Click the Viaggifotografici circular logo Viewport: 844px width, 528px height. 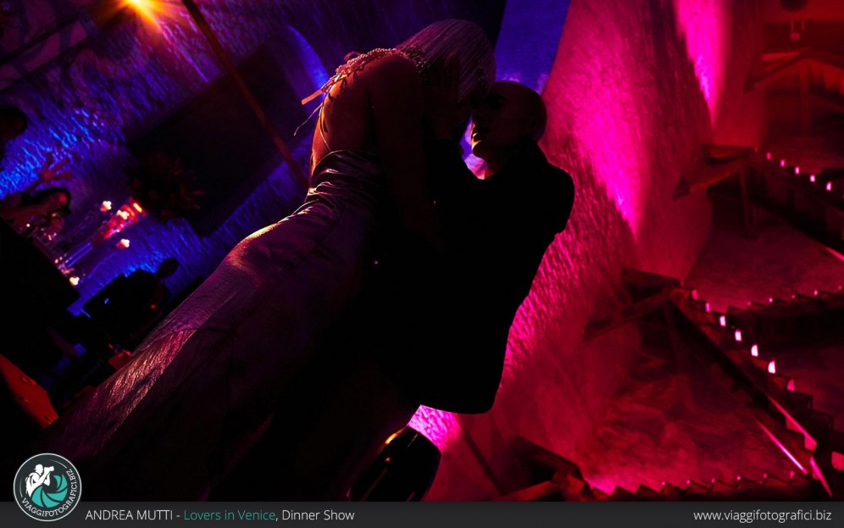point(47,487)
